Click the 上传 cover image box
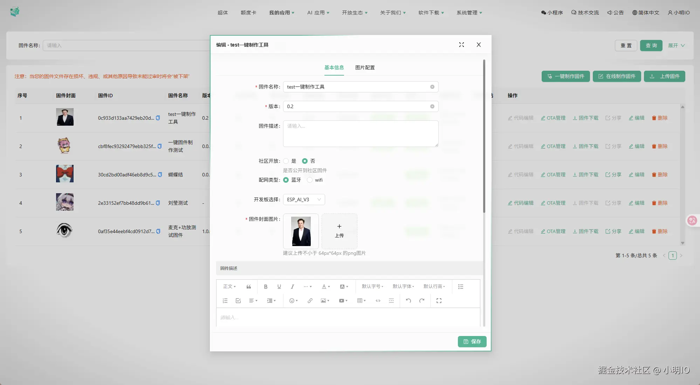Screen dimensions: 700x385 (x=339, y=231)
